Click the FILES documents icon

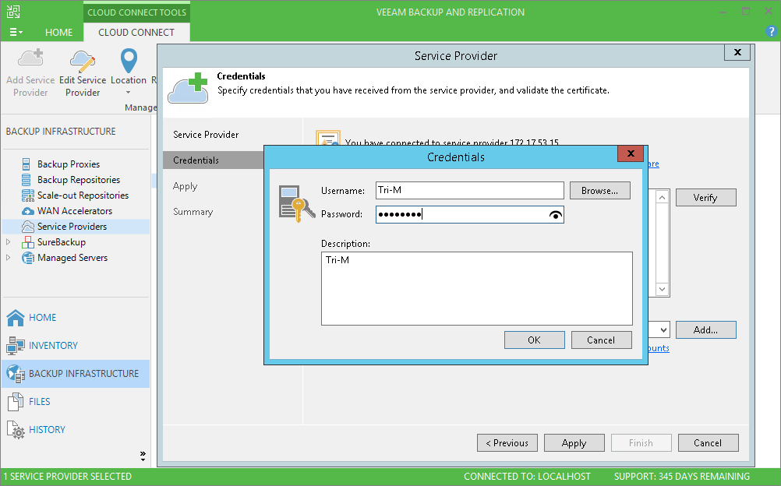16,401
